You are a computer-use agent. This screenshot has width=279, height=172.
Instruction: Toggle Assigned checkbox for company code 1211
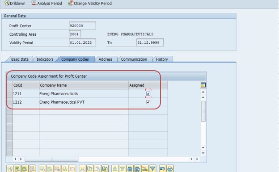(148, 93)
